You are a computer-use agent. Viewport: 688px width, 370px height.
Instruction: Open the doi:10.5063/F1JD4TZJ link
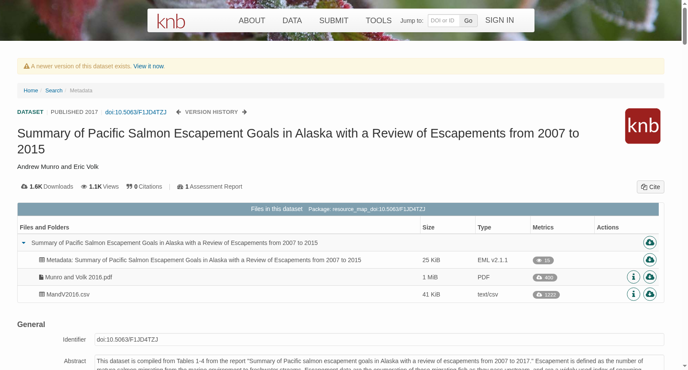click(136, 112)
